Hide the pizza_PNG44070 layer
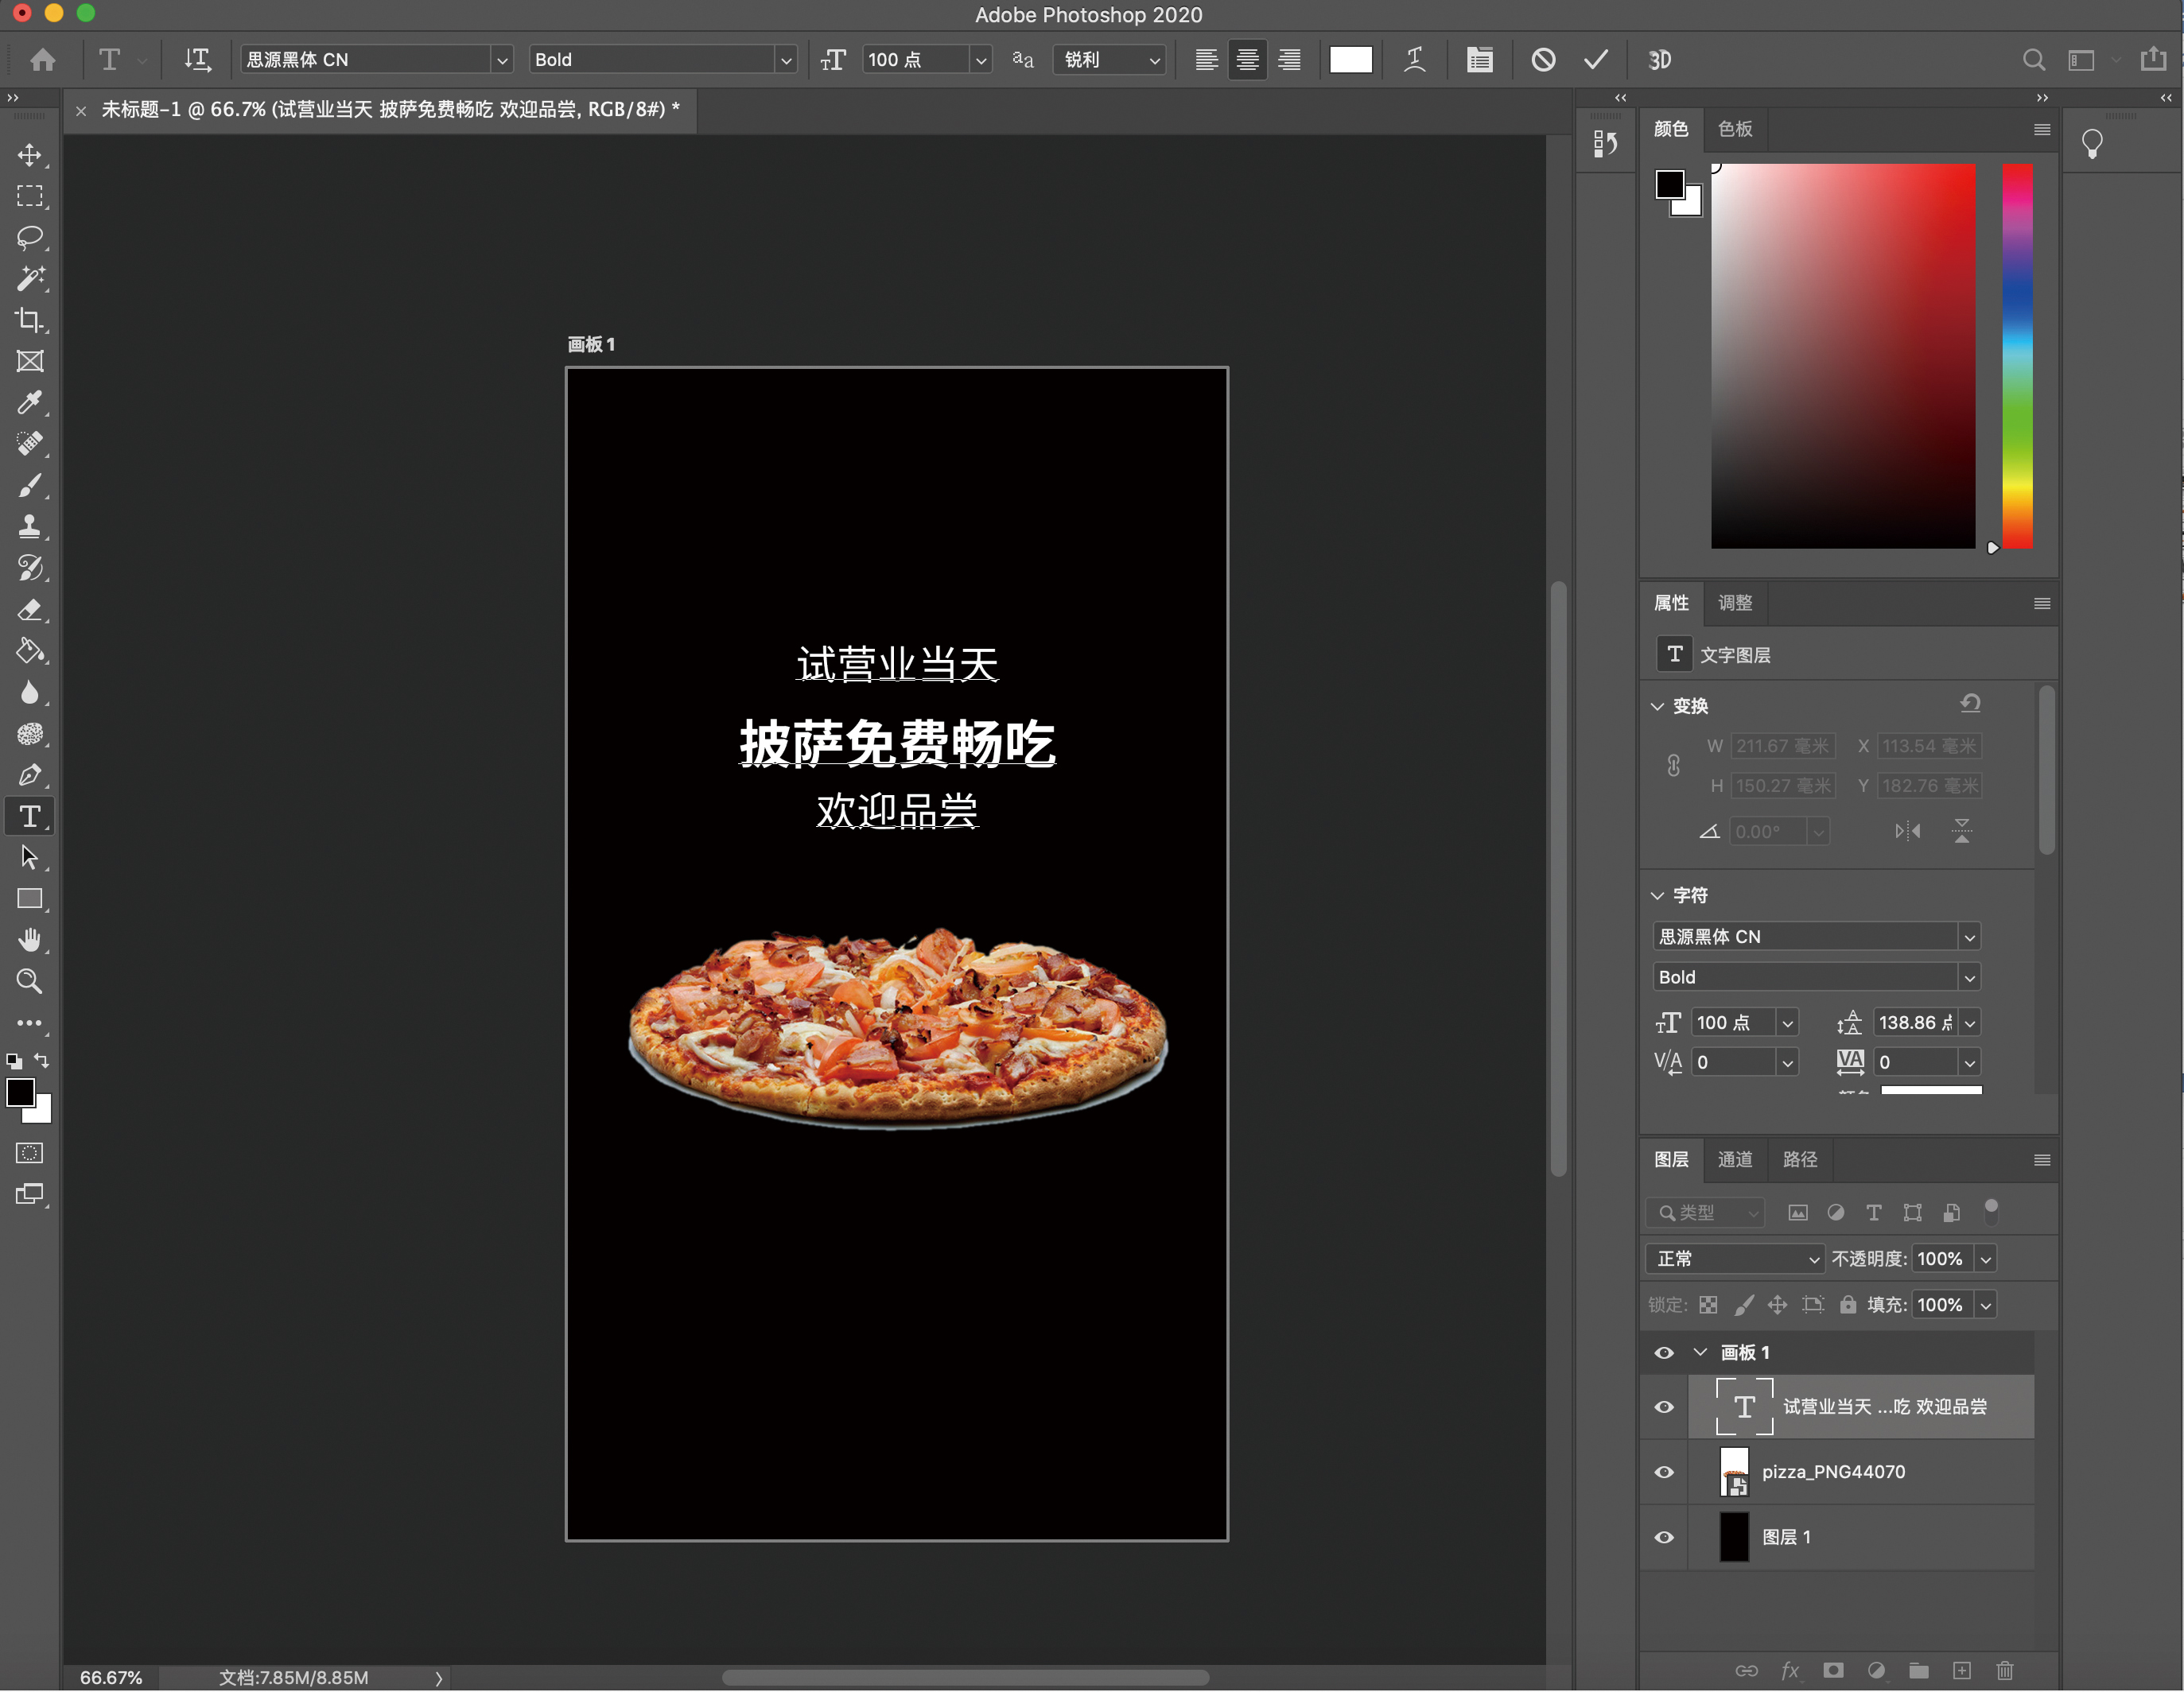 1664,1472
